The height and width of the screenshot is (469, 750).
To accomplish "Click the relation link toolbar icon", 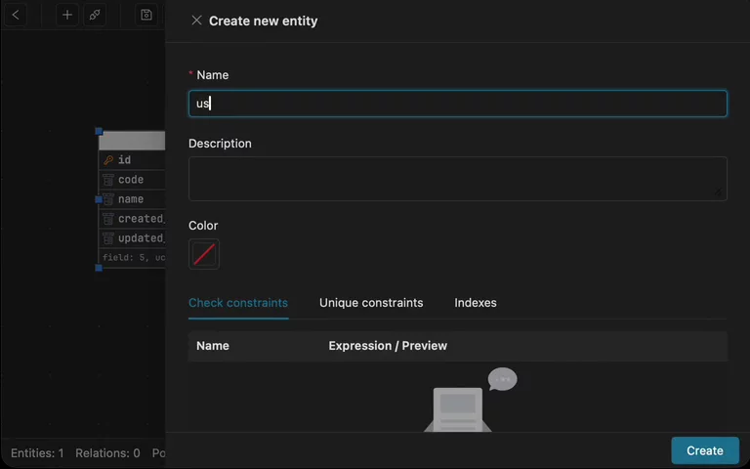I will (95, 15).
